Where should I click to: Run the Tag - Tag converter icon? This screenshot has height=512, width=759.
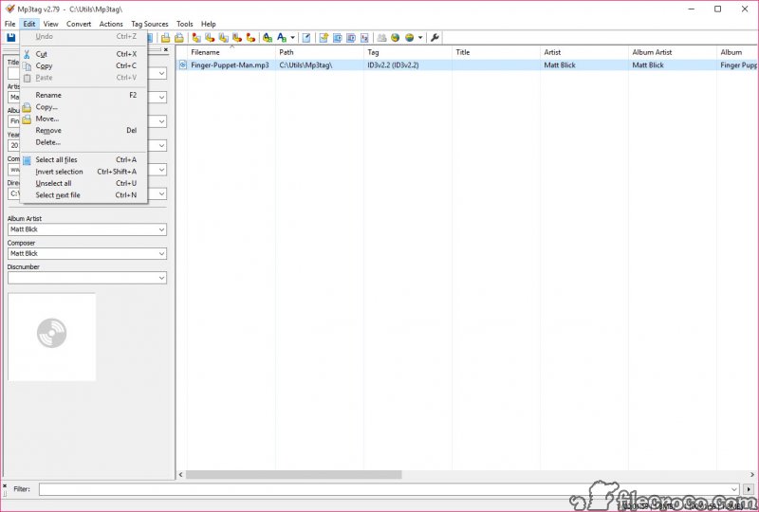[x=250, y=37]
